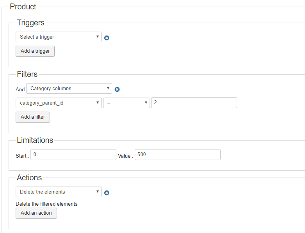The height and width of the screenshot is (233, 305).
Task: Open the Select a trigger dropdown
Action: (59, 37)
